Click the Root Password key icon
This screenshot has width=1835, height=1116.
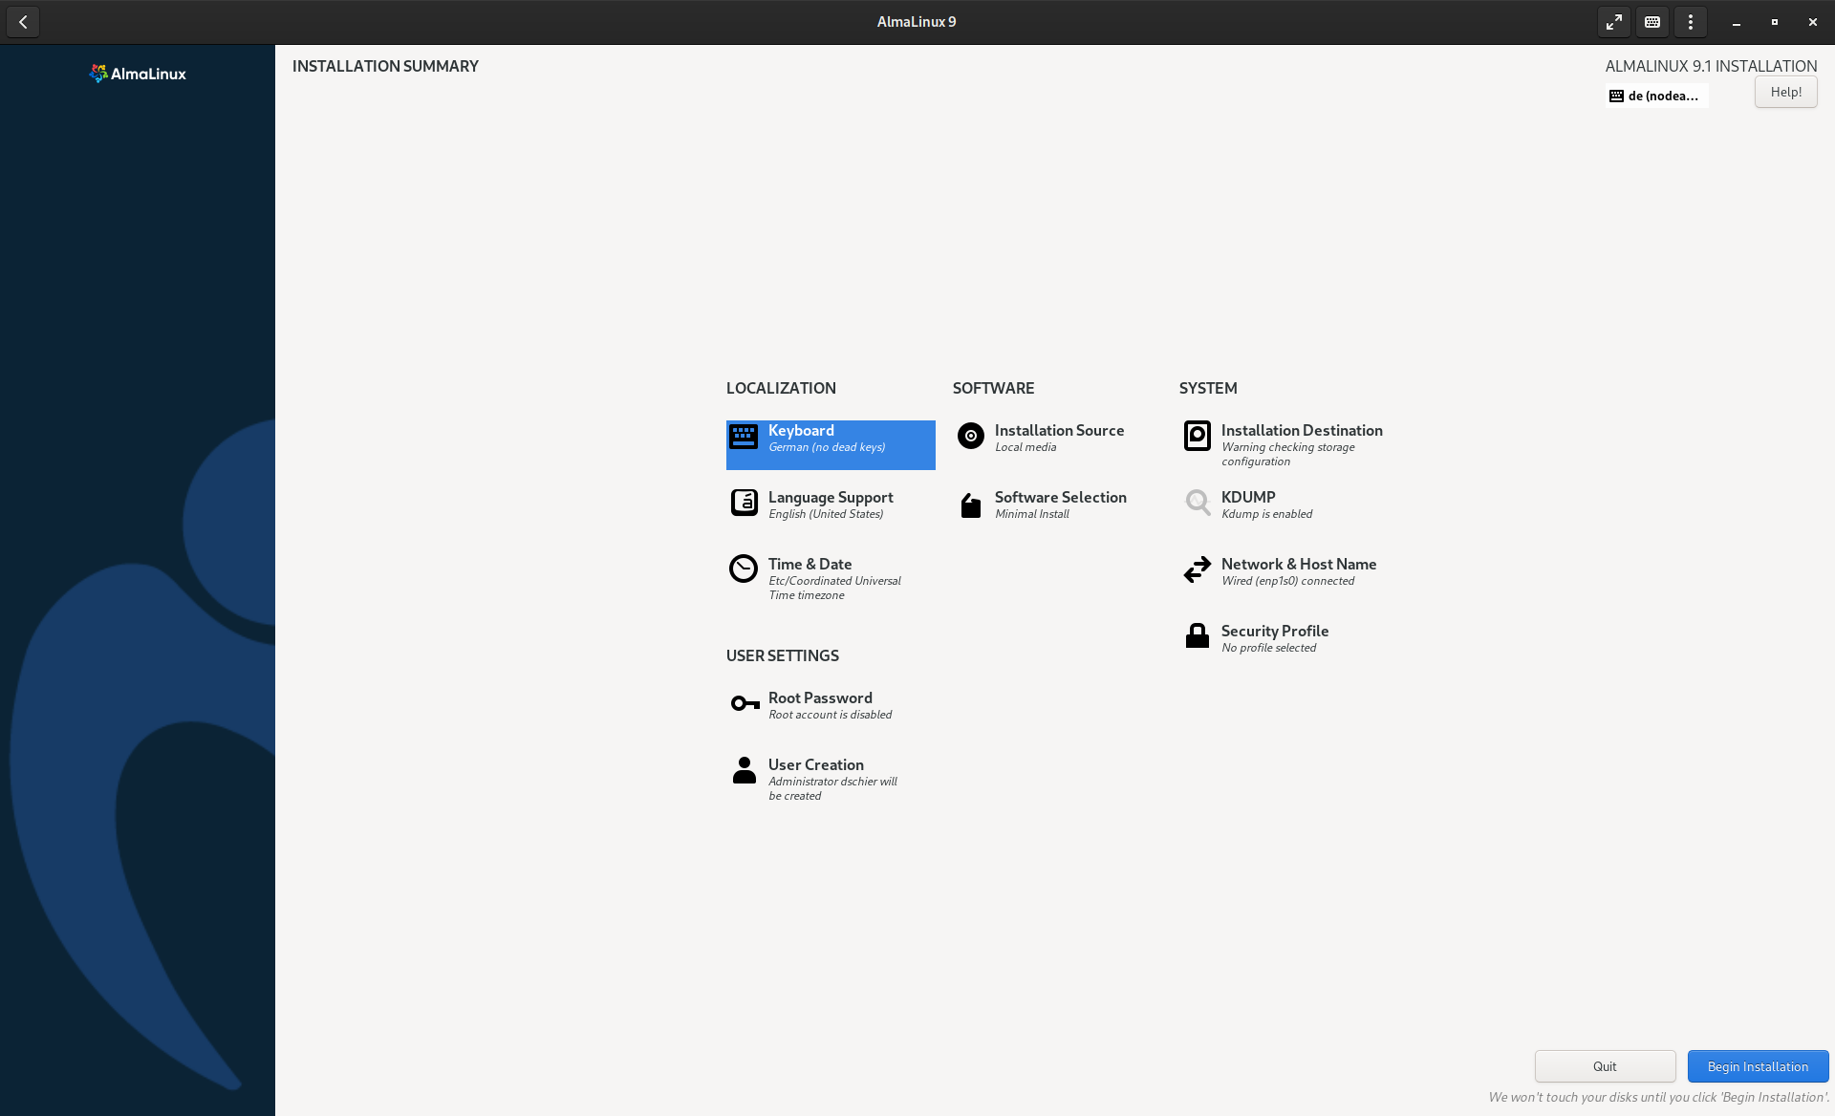click(x=745, y=704)
